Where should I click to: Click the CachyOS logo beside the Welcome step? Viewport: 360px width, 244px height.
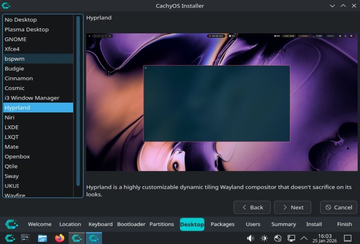11,224
